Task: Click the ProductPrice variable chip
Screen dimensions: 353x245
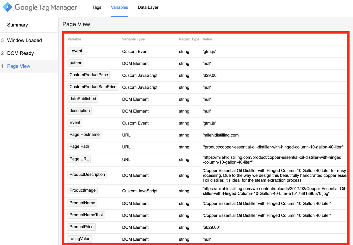Action: click(81, 227)
